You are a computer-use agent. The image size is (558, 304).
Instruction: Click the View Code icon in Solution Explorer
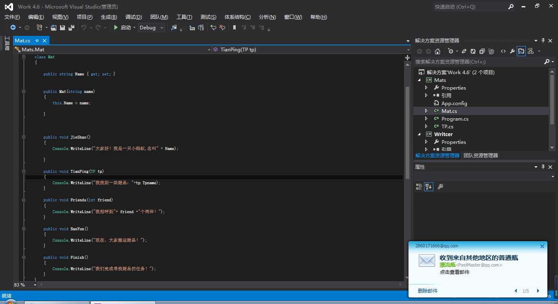click(503, 51)
